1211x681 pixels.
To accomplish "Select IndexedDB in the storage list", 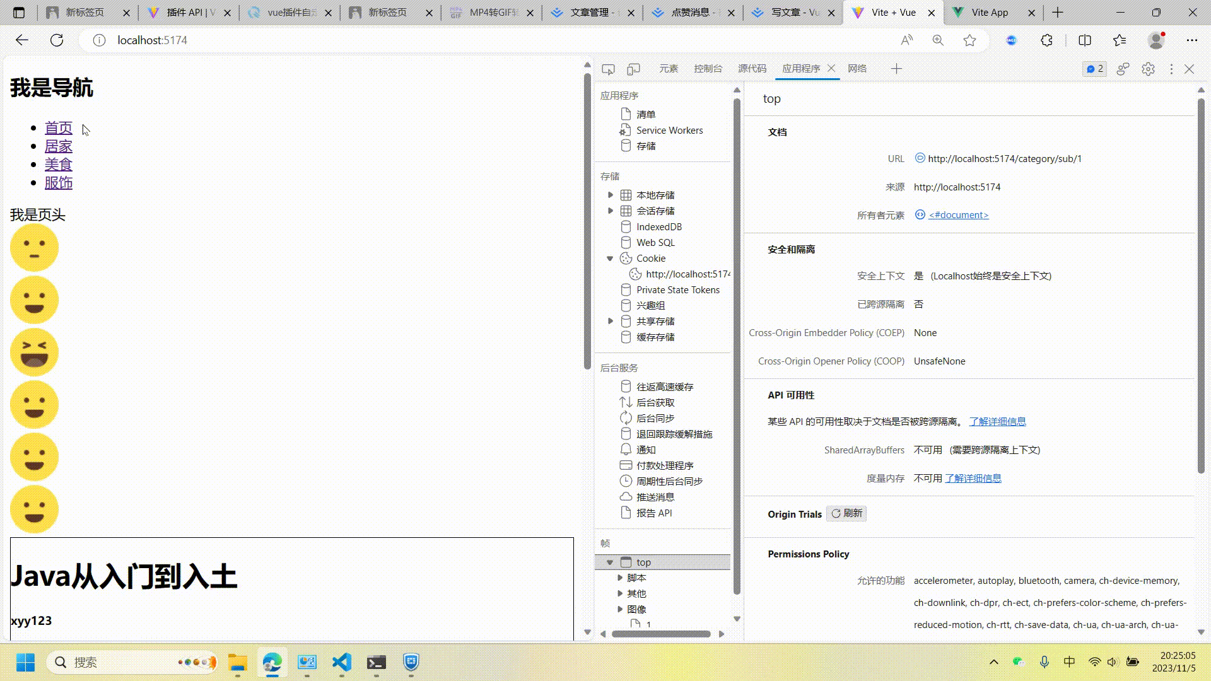I will 658,226.
